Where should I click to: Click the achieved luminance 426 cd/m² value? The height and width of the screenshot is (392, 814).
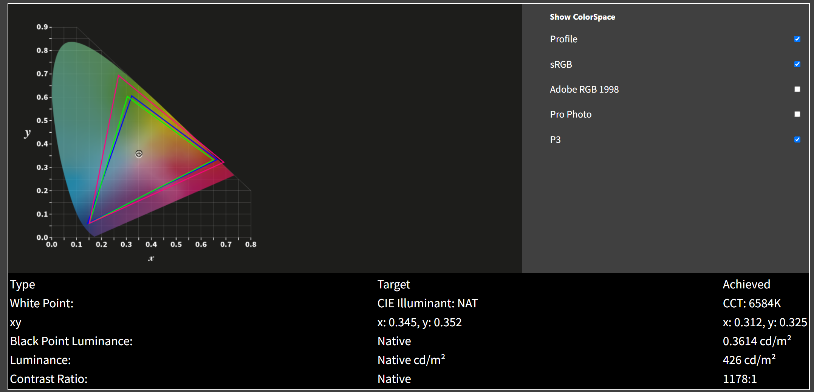tap(749, 360)
